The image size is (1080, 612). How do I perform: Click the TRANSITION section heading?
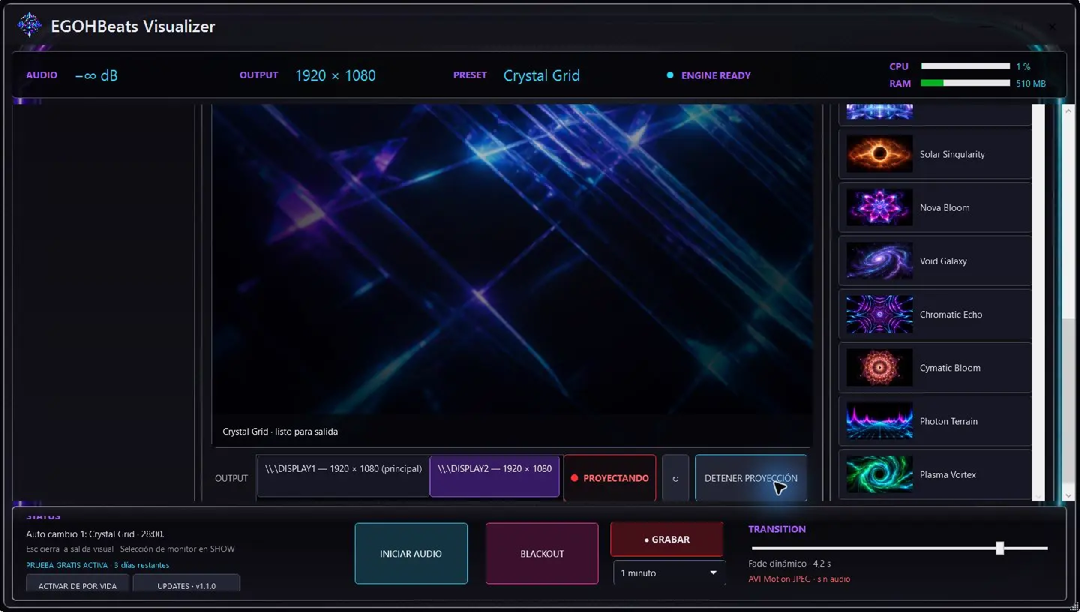click(777, 529)
